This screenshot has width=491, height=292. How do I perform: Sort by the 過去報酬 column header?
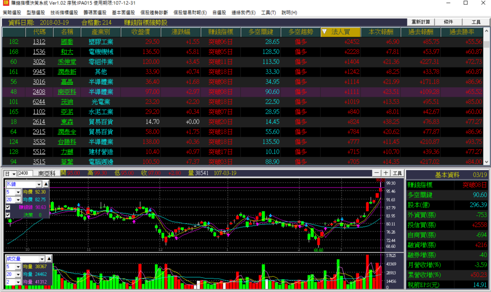click(x=421, y=32)
